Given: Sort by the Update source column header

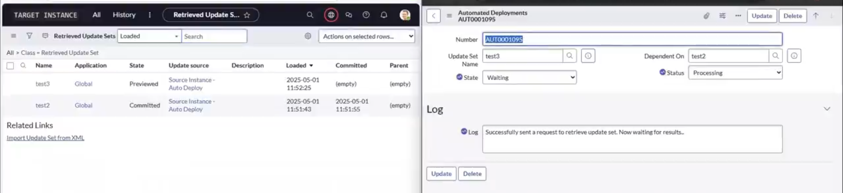Looking at the screenshot, I should pos(188,65).
